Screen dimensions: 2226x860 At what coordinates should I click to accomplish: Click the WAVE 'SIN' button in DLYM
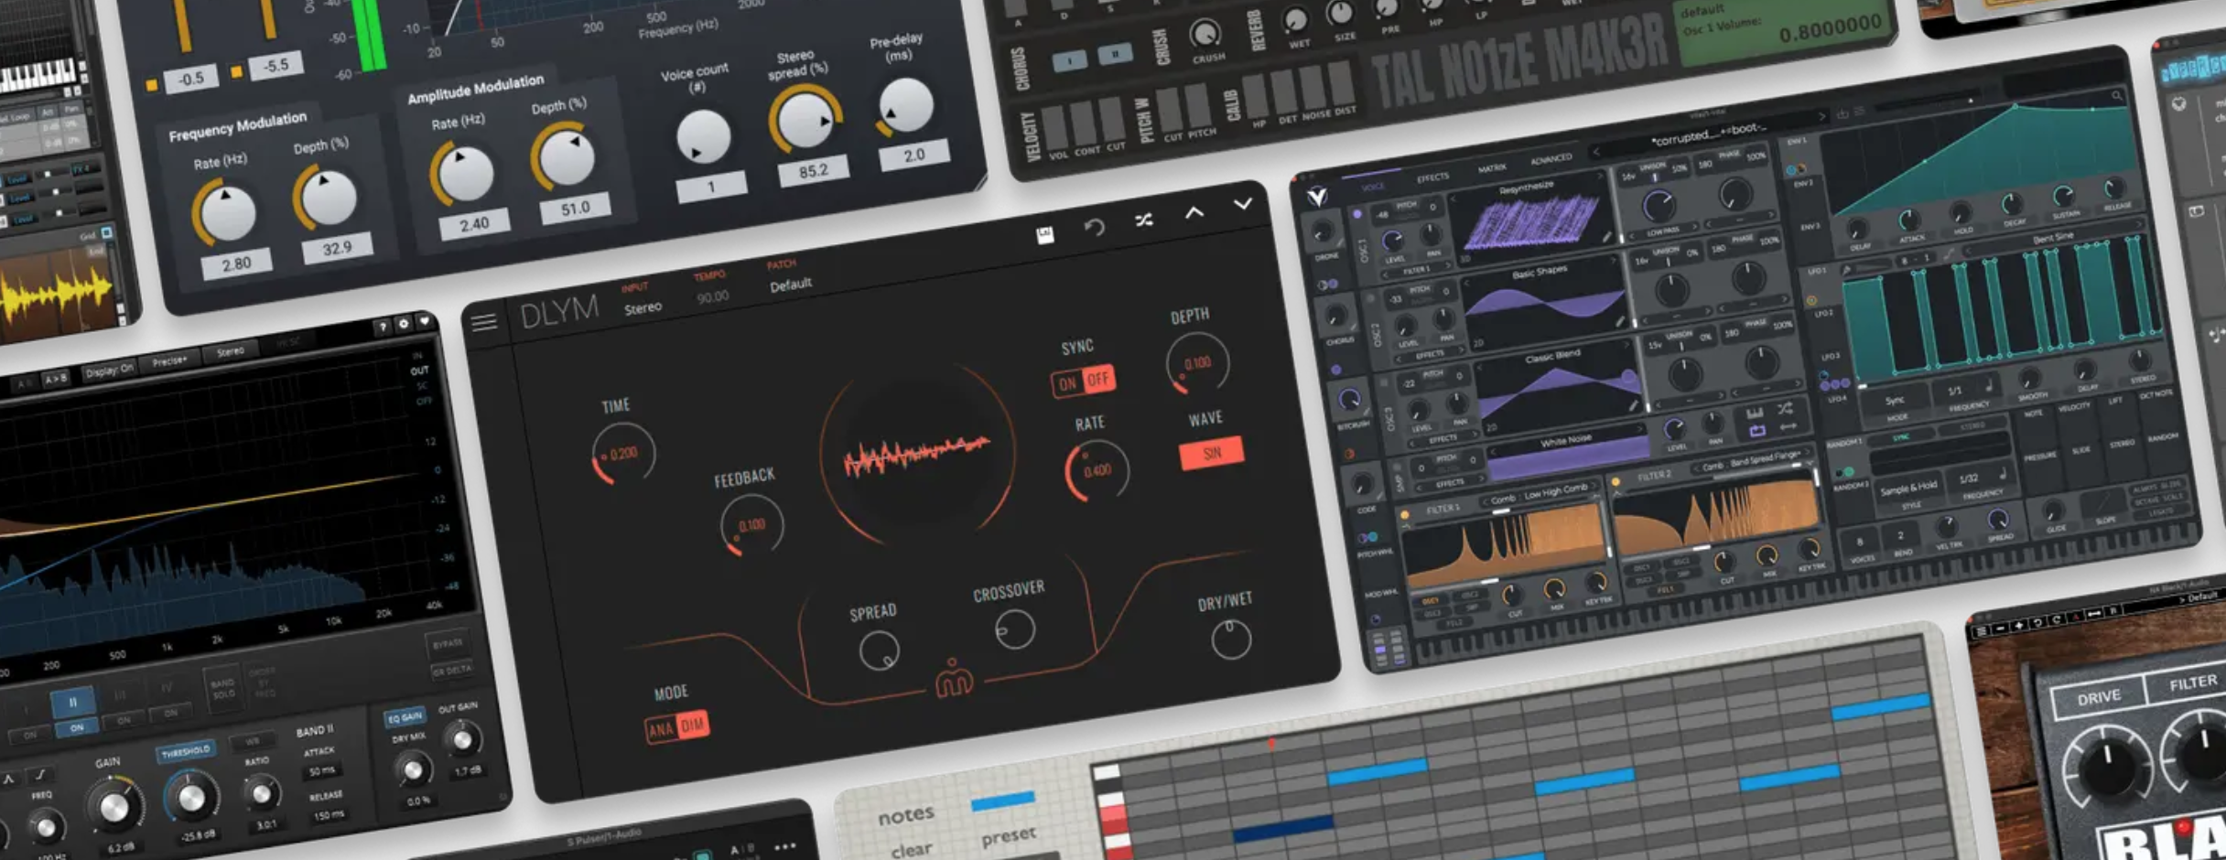(x=1212, y=453)
